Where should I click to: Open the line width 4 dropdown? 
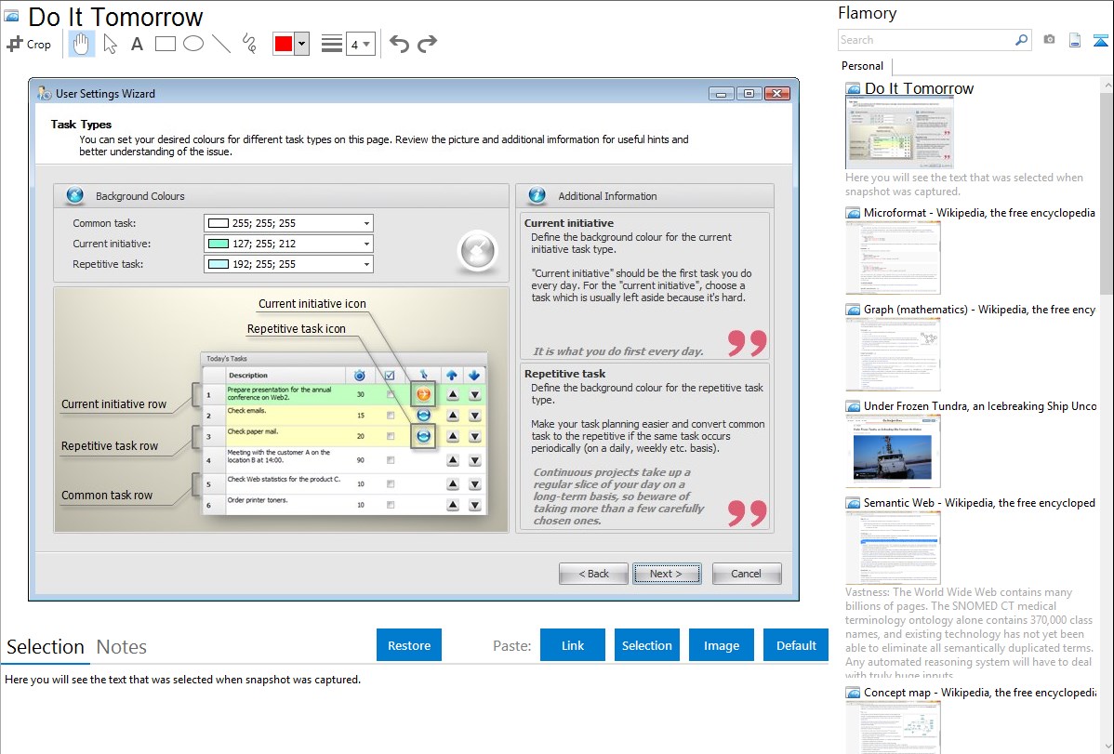click(361, 44)
